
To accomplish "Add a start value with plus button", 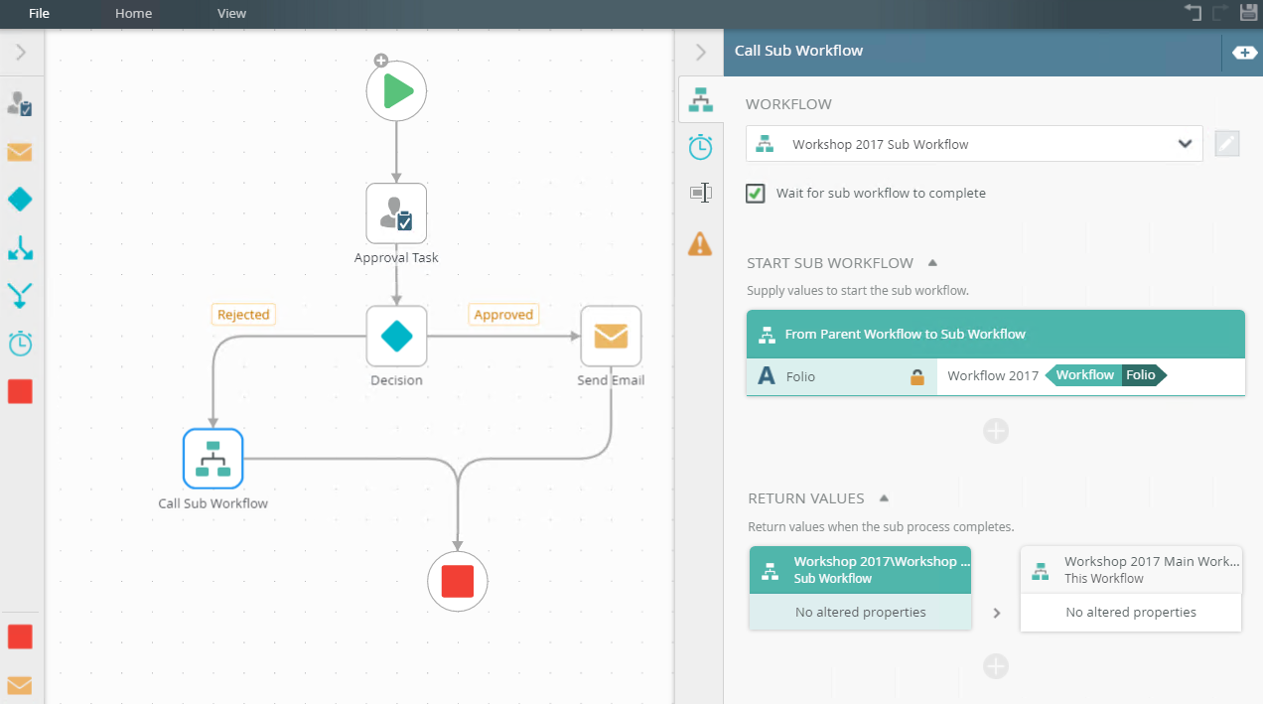I will coord(996,431).
